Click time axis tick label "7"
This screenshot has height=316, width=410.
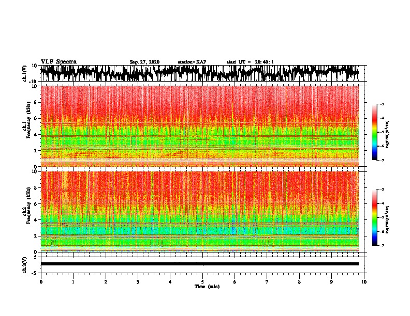[267, 282]
